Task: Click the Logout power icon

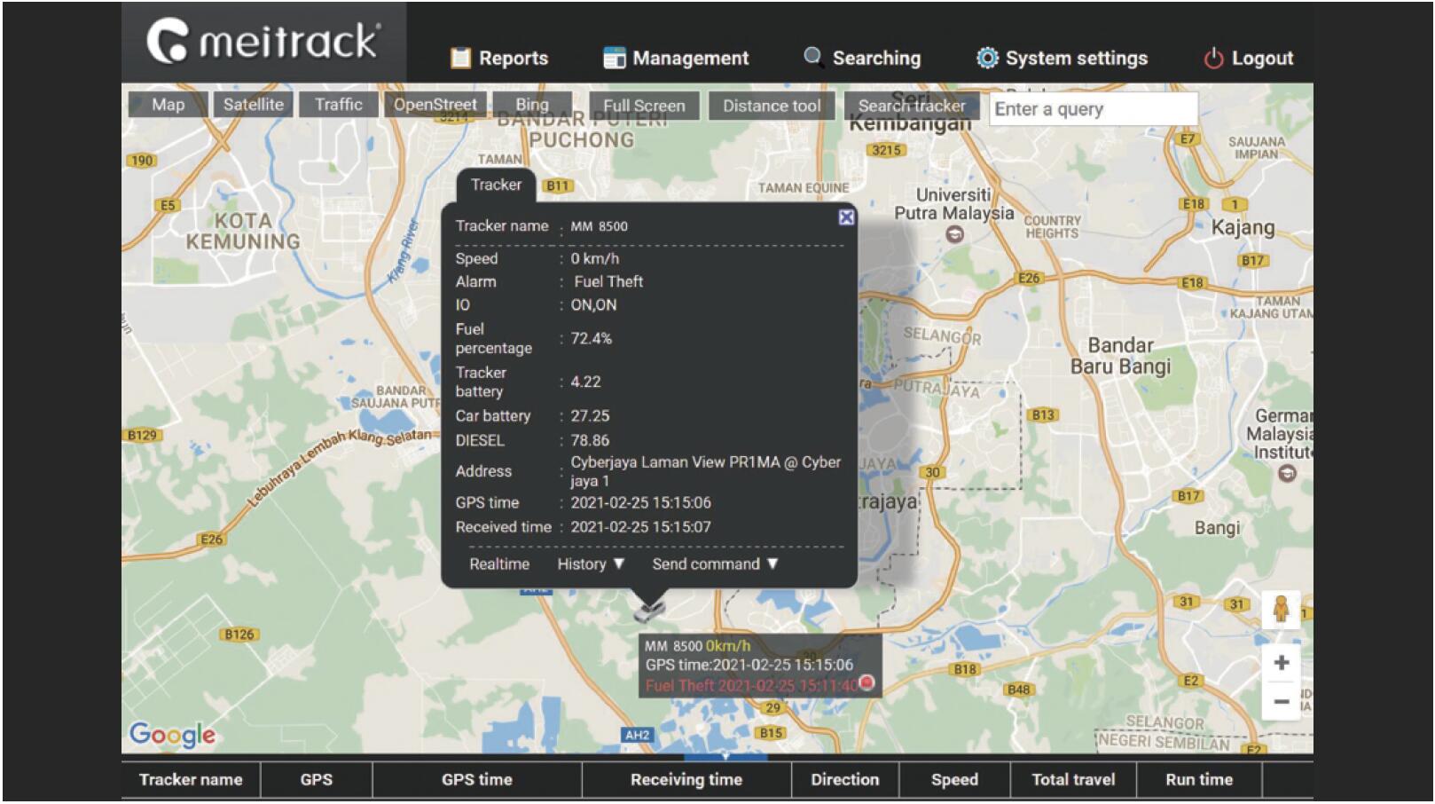Action: point(1213,59)
